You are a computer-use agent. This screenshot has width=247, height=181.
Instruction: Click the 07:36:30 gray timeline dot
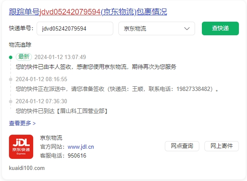click(x=11, y=102)
